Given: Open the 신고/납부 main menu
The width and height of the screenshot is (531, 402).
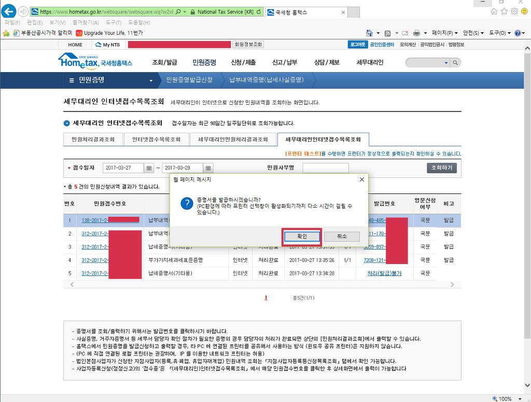Looking at the screenshot, I should pos(285,62).
